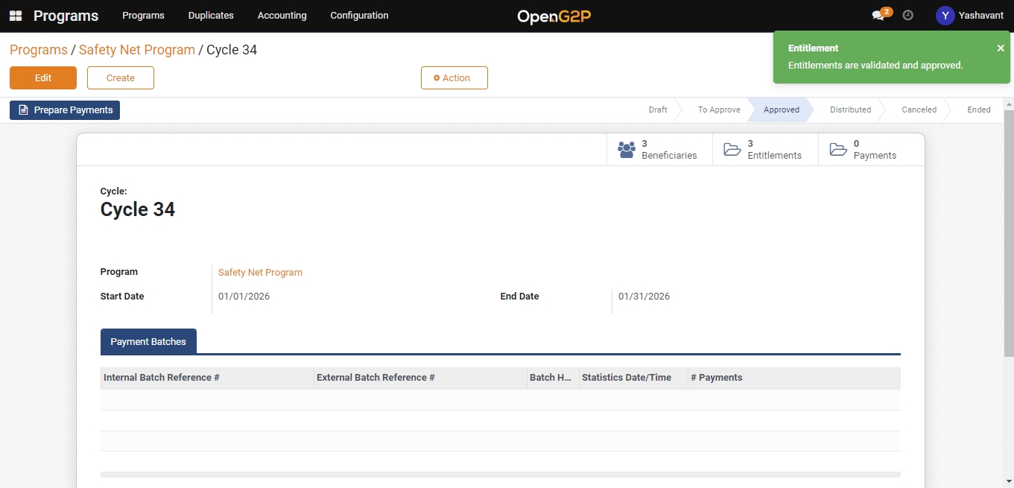
Task: Open the Safety Net Program breadcrumb link
Action: (x=136, y=50)
